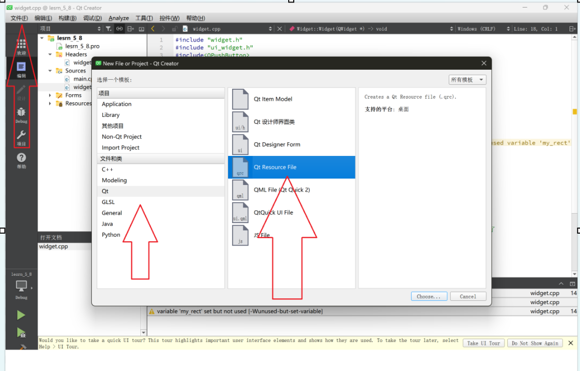Open the 帮助(H) menu
580x371 pixels.
click(x=196, y=18)
